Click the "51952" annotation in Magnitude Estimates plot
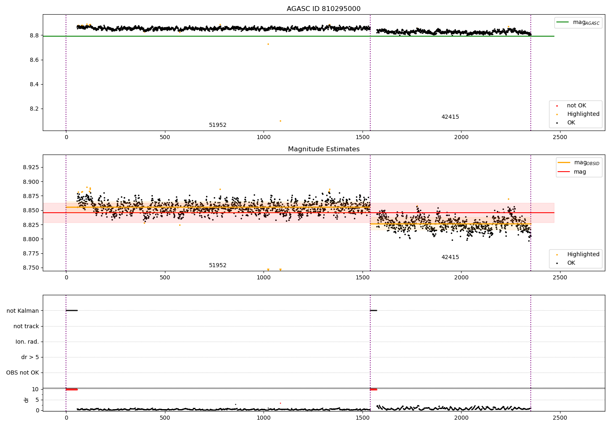This screenshot has height=427, width=611. [x=218, y=266]
